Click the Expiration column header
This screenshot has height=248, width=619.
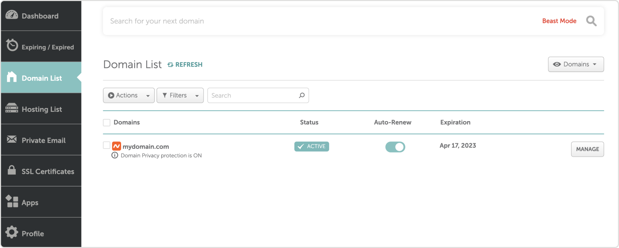(x=455, y=122)
